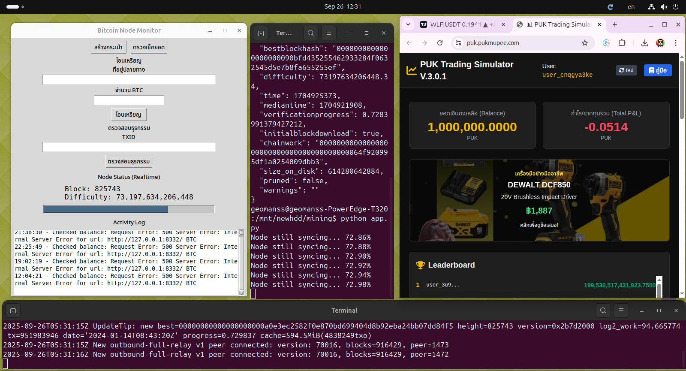Image resolution: width=686 pixels, height=371 pixels.
Task: Open the site information icon beside URL
Action: point(458,43)
